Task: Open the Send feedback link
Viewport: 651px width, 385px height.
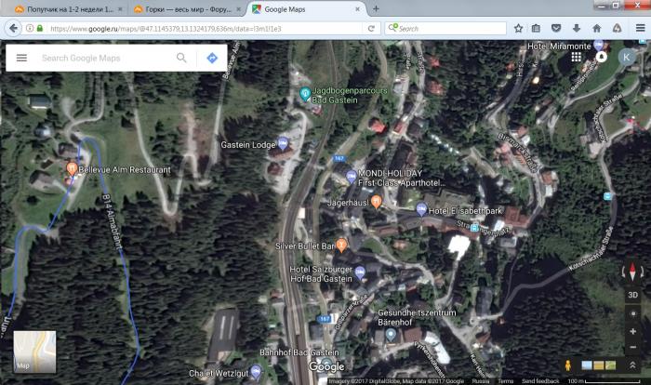Action: coord(540,381)
